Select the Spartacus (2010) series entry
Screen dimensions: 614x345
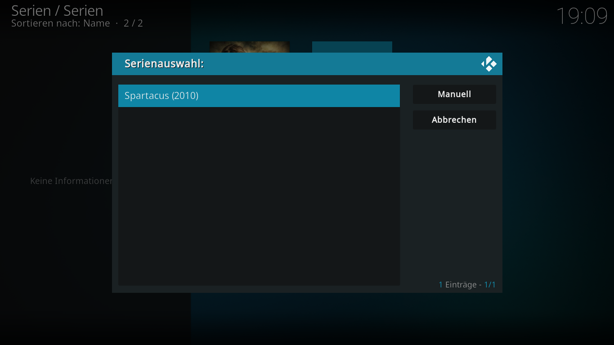pyautogui.click(x=259, y=96)
